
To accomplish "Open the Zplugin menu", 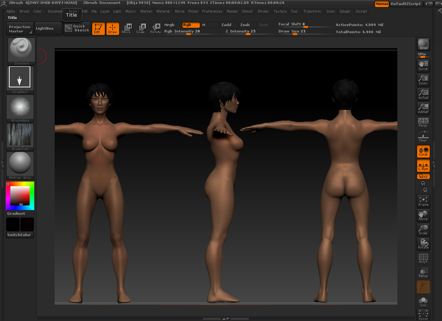I will [x=345, y=11].
